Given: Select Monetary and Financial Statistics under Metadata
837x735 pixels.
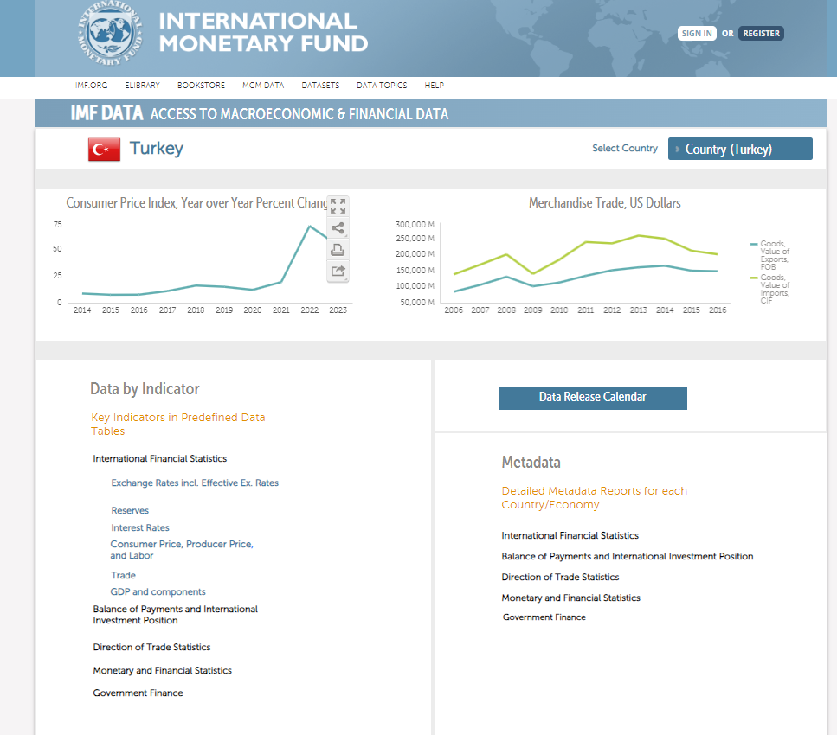Looking at the screenshot, I should 570,598.
